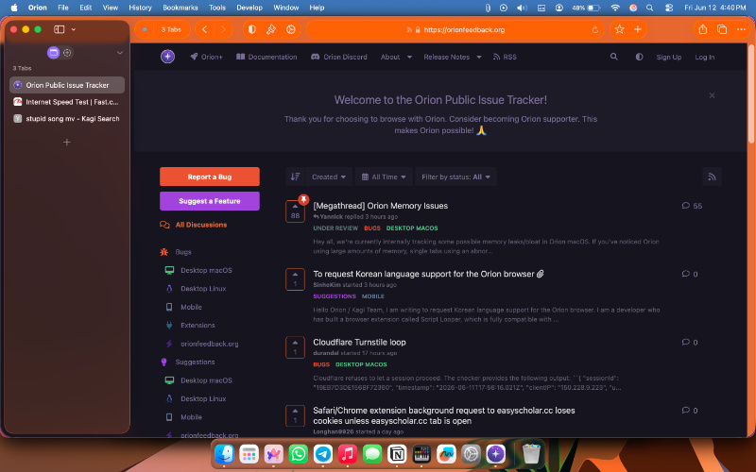Upvote the Korean language support post
The image size is (756, 472).
295,279
